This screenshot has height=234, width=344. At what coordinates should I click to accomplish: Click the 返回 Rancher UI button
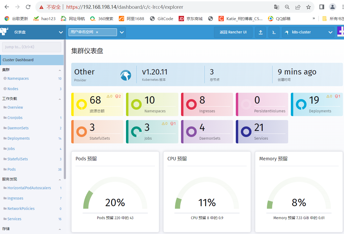233,32
